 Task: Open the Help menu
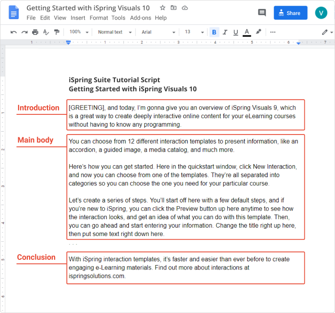[161, 18]
